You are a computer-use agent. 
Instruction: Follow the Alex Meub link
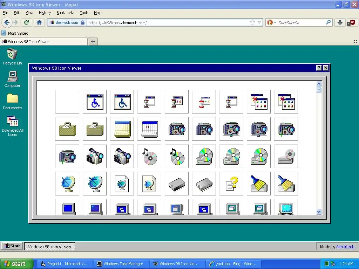tap(345, 247)
